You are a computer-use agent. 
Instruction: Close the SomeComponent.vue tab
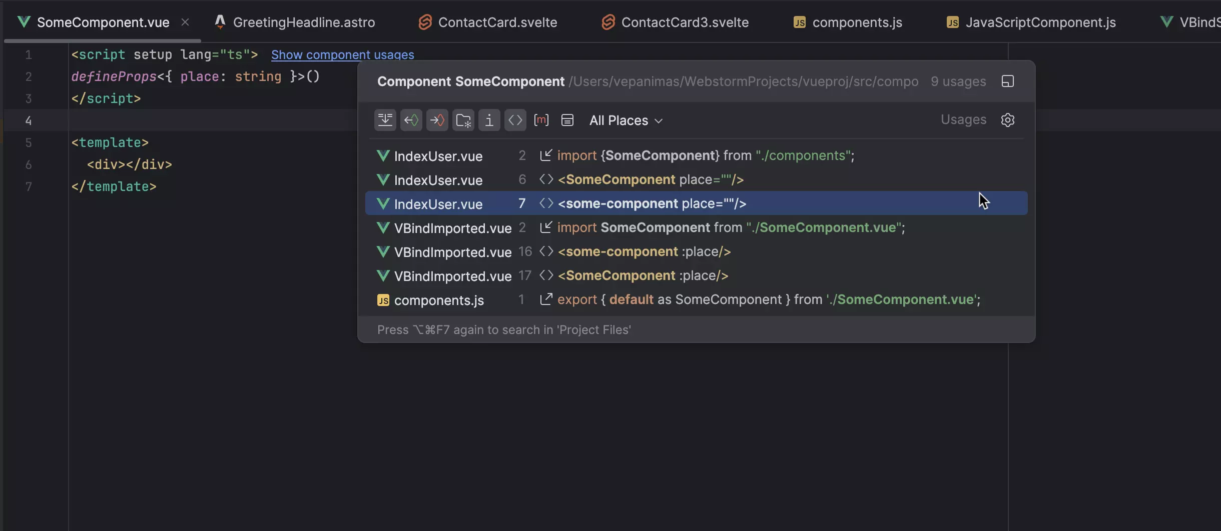(185, 22)
